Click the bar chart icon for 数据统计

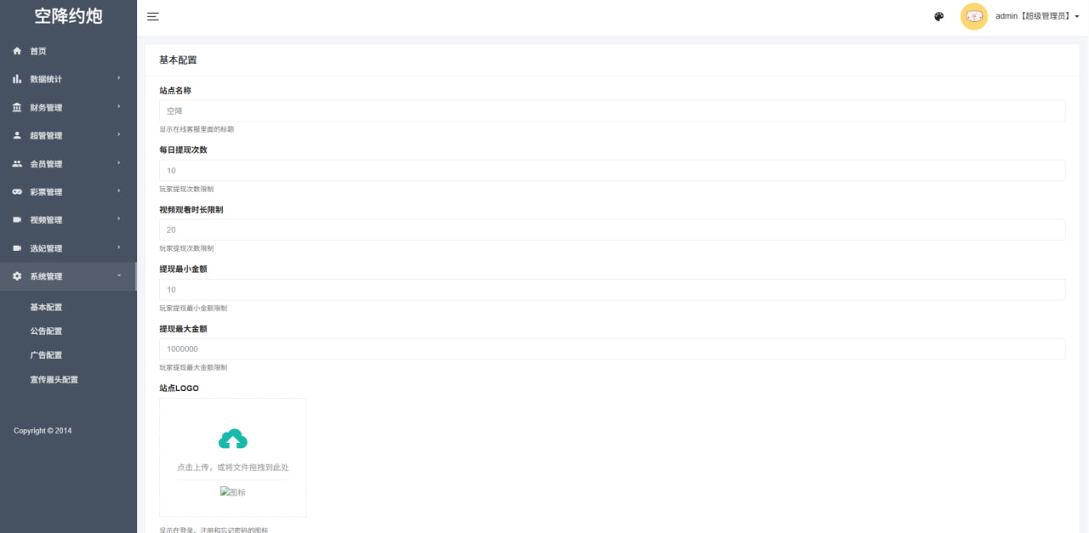(17, 79)
